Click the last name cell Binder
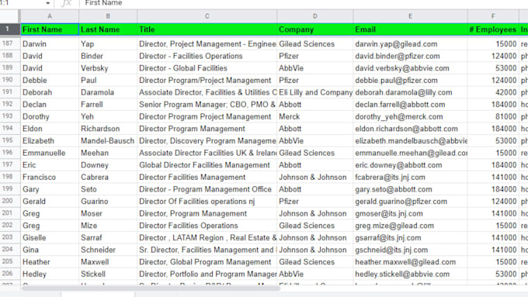Image resolution: width=528 pixels, height=297 pixels. [x=108, y=56]
